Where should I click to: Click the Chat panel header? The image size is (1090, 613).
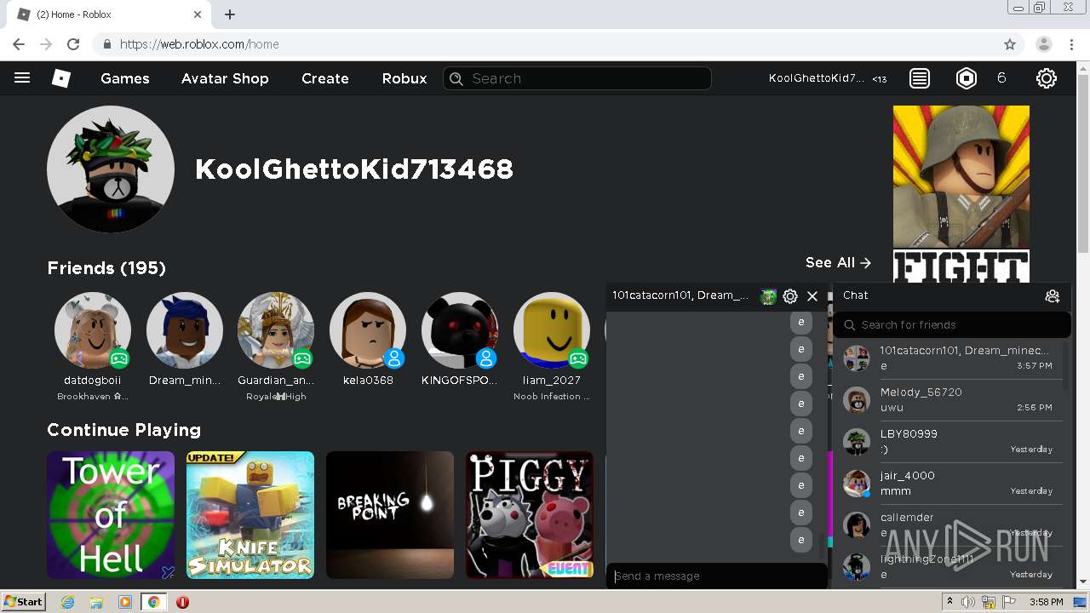coord(952,295)
